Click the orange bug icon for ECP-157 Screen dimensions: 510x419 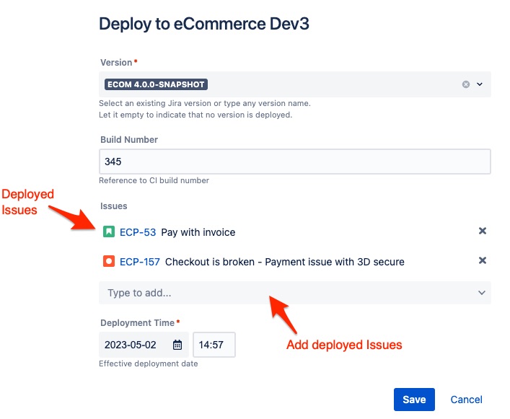point(108,261)
